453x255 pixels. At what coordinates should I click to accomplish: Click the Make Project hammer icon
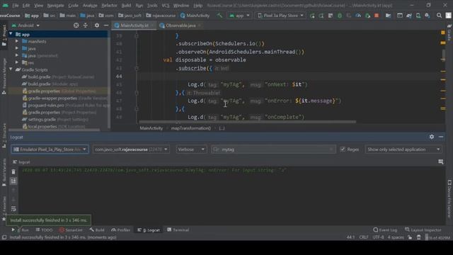point(220,16)
